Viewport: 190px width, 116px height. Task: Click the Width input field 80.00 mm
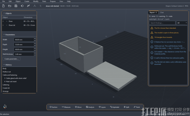tap(24, 40)
